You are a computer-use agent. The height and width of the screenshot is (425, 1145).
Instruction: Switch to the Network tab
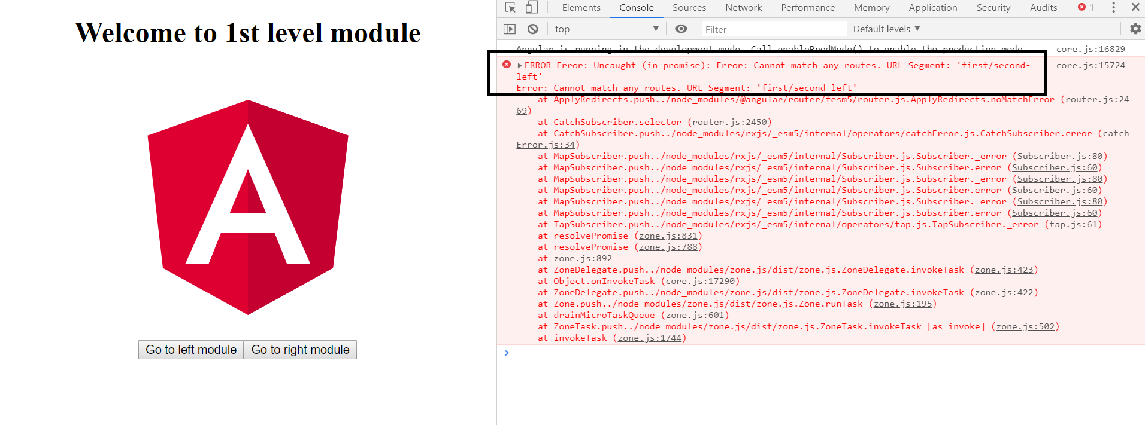(x=743, y=8)
